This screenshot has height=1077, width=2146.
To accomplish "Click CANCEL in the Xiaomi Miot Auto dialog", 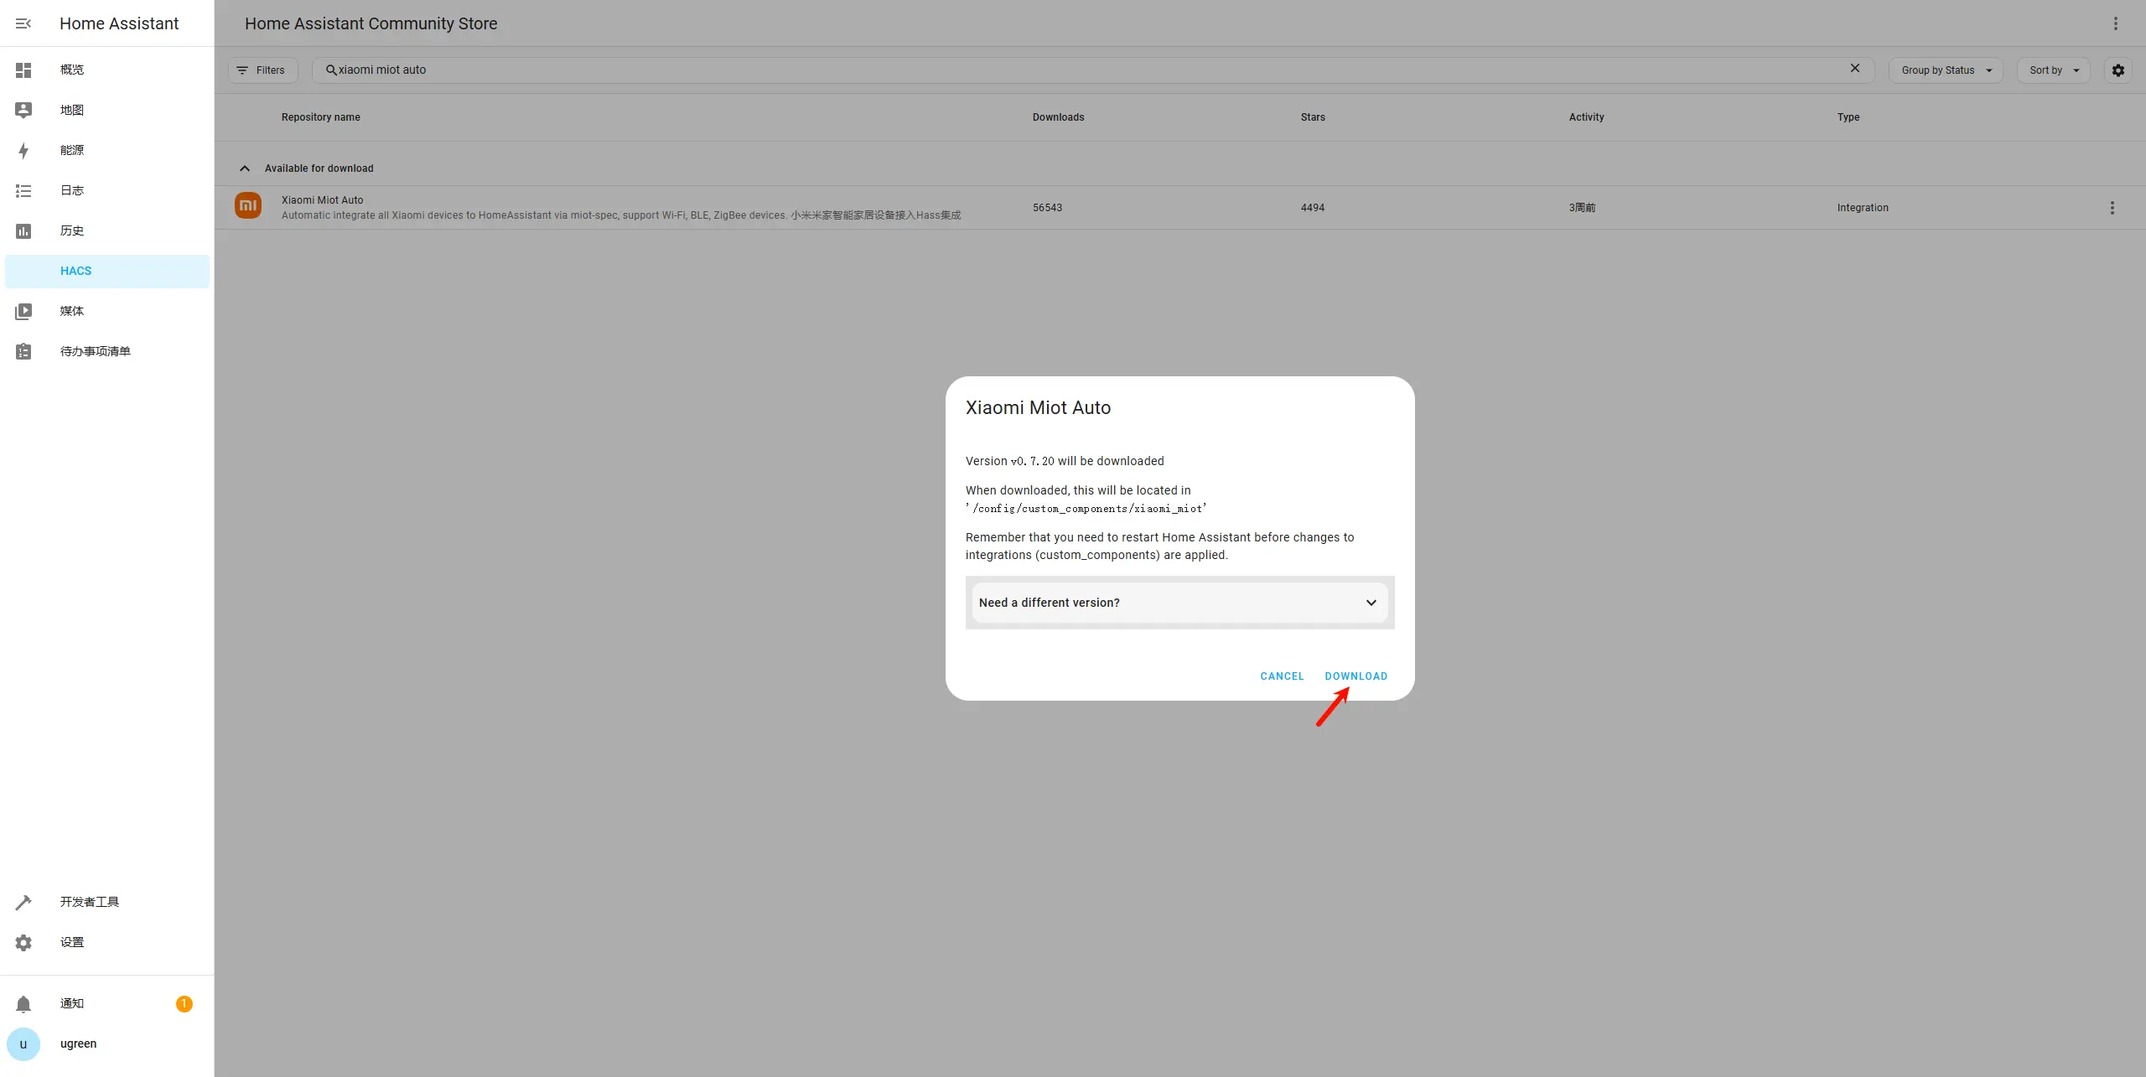I will click(x=1282, y=676).
